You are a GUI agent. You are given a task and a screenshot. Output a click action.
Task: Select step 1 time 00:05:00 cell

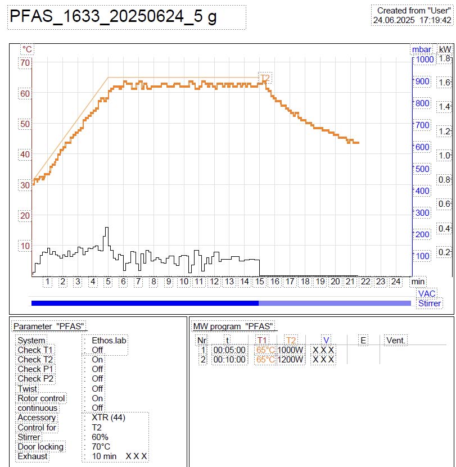pos(229,350)
